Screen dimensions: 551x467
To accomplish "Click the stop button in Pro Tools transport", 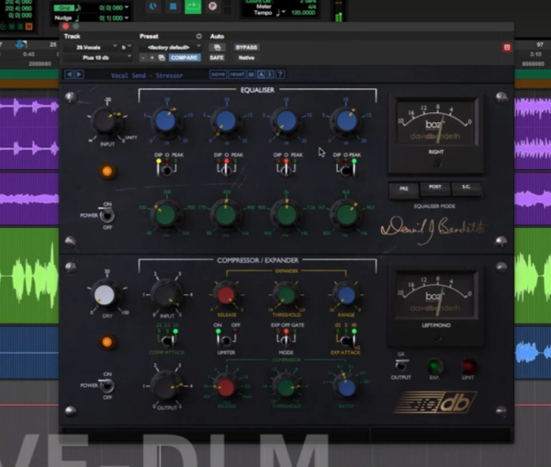I will pyautogui.click(x=173, y=6).
